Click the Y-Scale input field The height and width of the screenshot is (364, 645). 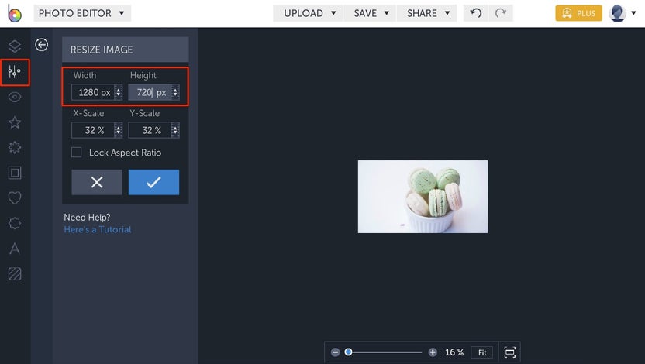[150, 130]
